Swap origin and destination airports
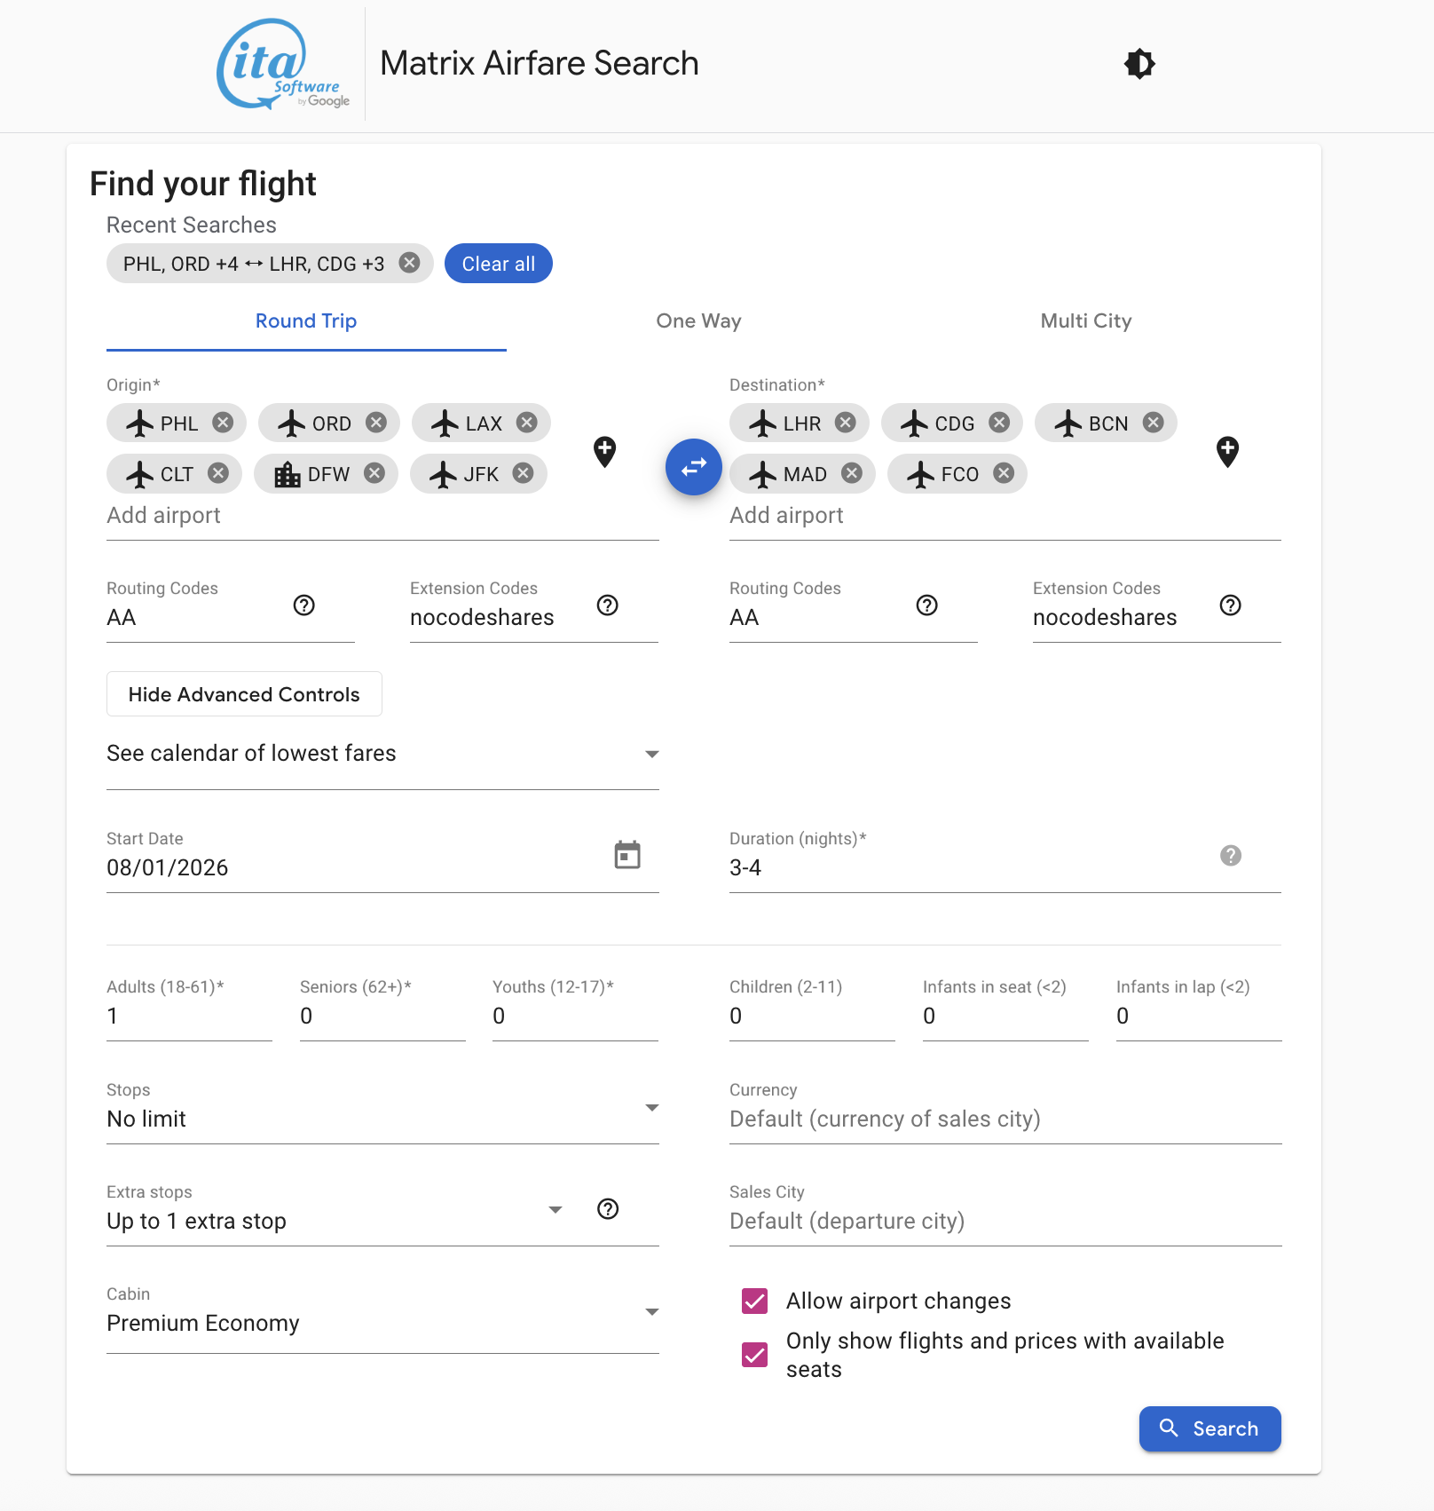This screenshot has width=1434, height=1511. (694, 466)
